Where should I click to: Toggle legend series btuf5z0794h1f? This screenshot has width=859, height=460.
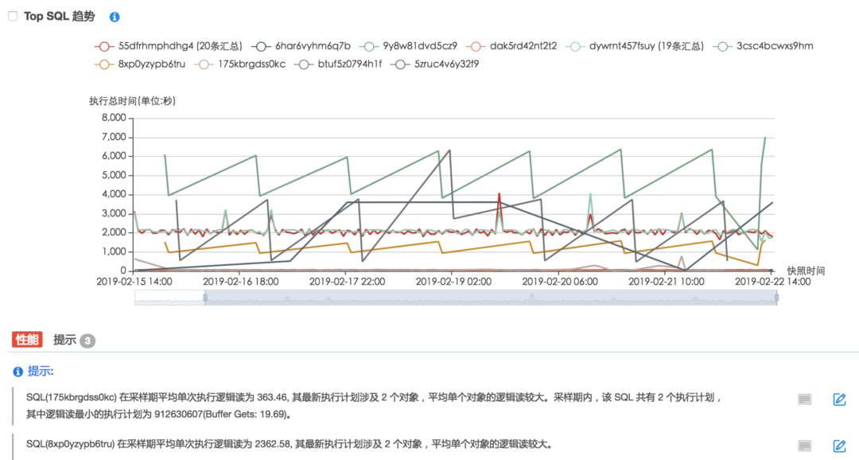338,64
